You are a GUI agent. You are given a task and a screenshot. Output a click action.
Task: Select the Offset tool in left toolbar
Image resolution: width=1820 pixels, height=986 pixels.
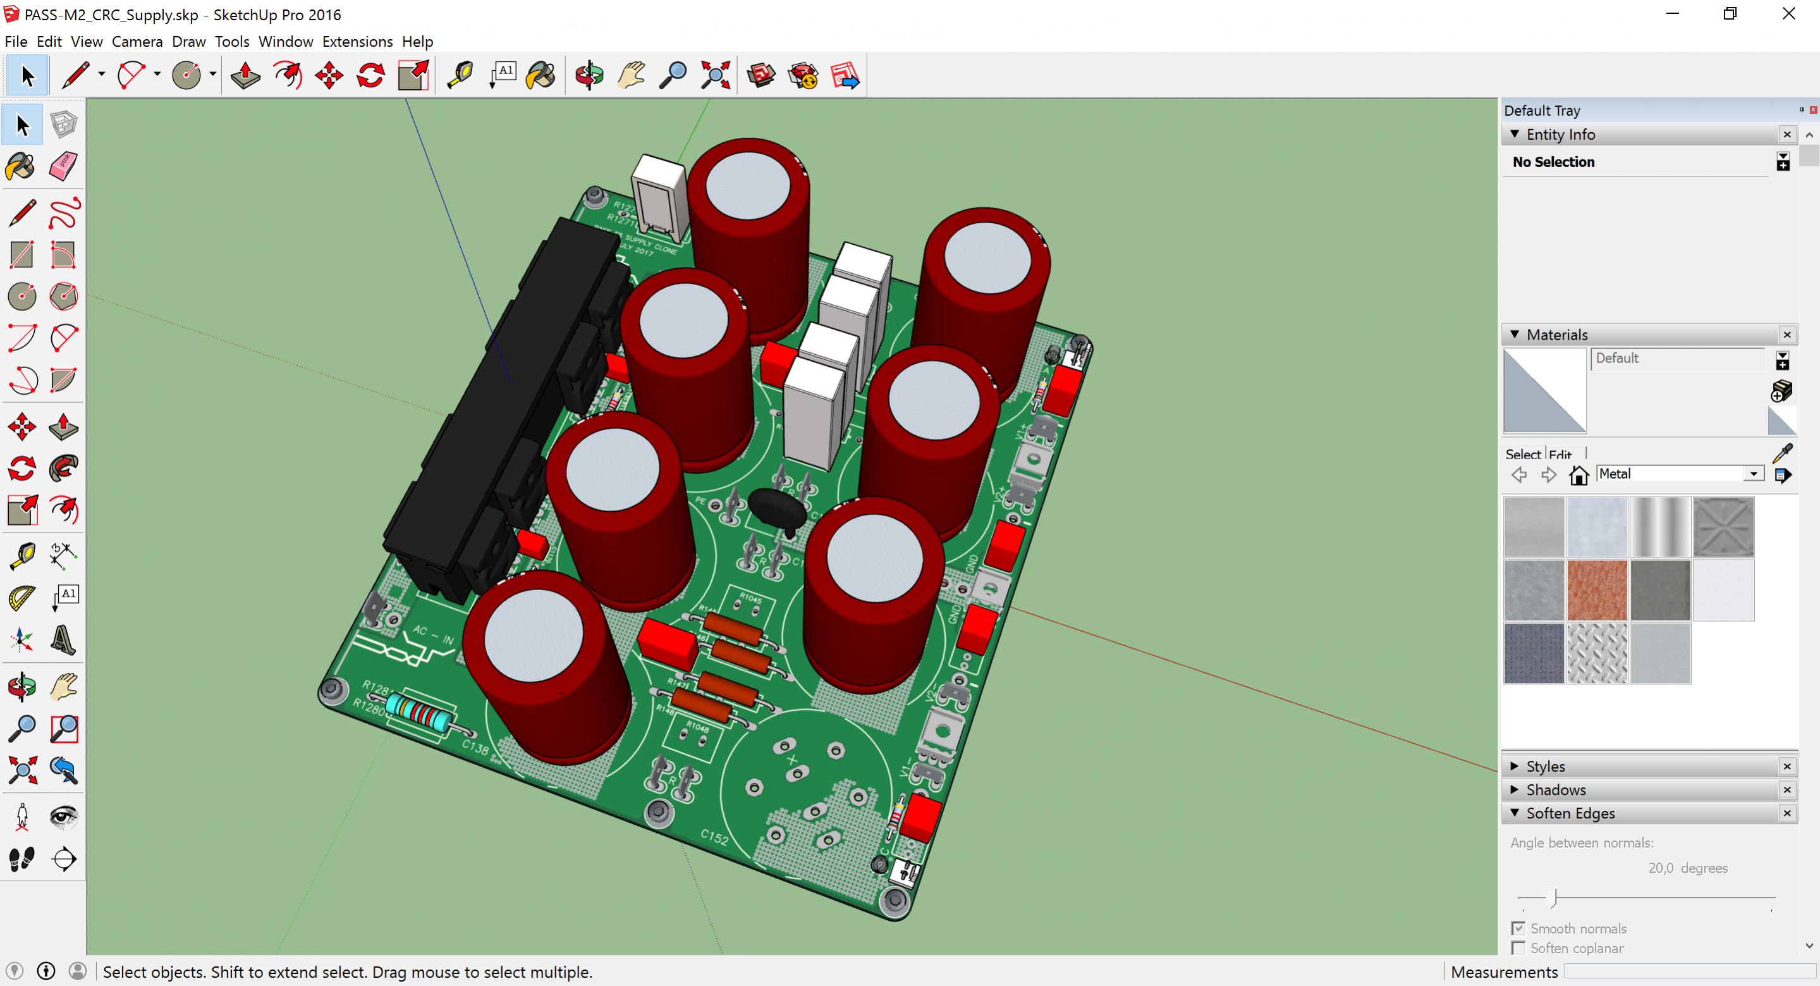pyautogui.click(x=64, y=510)
